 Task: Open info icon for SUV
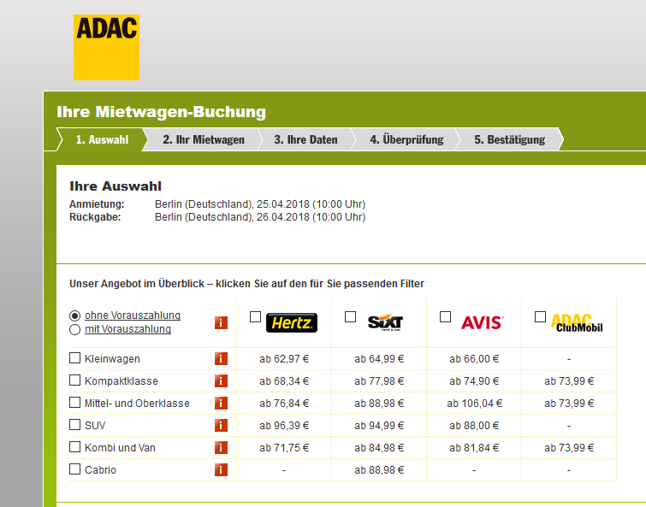point(222,426)
